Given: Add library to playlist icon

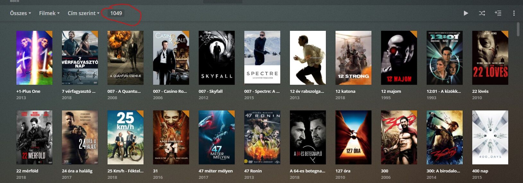Looking at the screenshot, I should (x=498, y=13).
